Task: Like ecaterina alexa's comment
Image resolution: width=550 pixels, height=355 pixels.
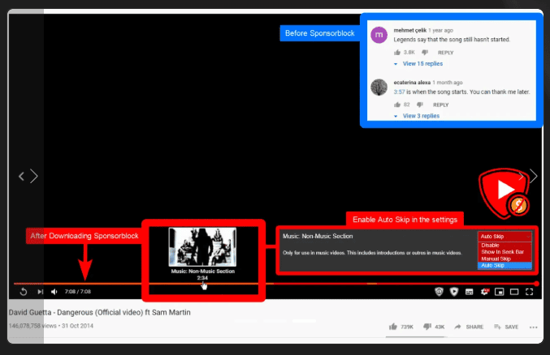Action: pos(397,105)
